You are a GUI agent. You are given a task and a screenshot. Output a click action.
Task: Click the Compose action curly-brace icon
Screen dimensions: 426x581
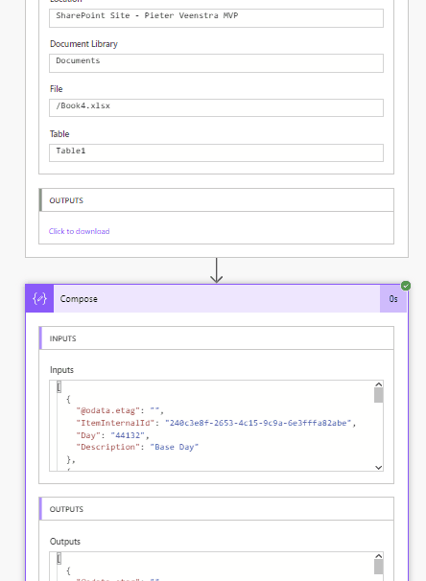pyautogui.click(x=39, y=299)
